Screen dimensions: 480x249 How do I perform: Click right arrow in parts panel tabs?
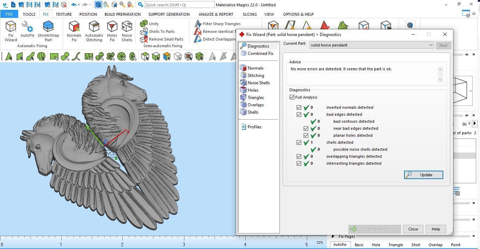475,123
